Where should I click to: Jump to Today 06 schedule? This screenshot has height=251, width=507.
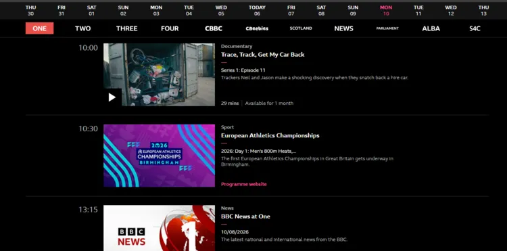tap(257, 10)
